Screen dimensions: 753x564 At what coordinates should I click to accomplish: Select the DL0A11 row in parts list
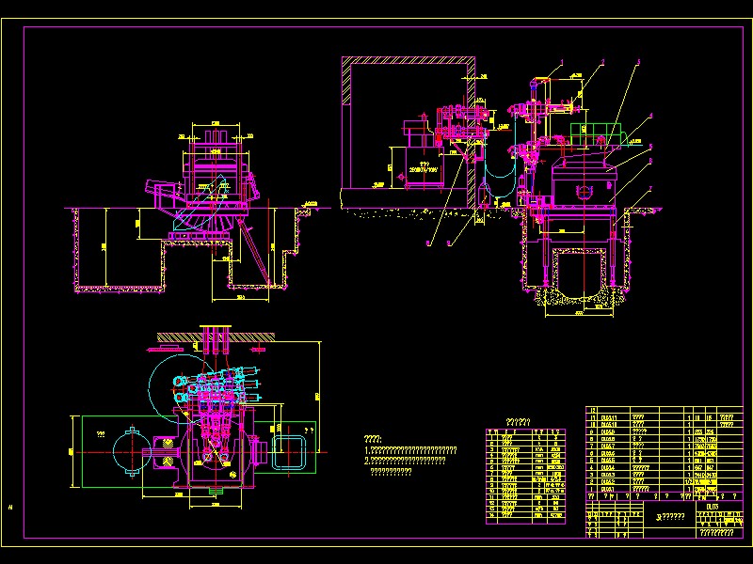click(x=665, y=417)
